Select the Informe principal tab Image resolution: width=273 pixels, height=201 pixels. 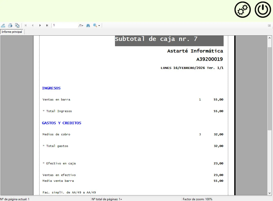pyautogui.click(x=12, y=32)
